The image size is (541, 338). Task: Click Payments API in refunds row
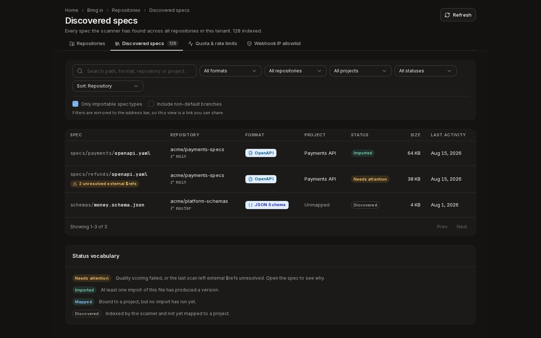pyautogui.click(x=320, y=179)
